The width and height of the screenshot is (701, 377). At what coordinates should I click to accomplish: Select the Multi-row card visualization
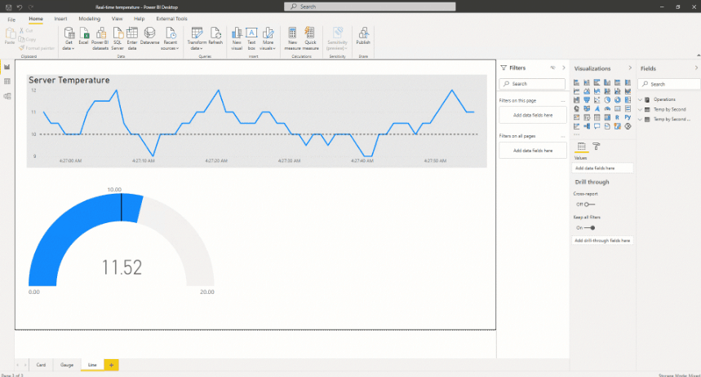pos(628,108)
